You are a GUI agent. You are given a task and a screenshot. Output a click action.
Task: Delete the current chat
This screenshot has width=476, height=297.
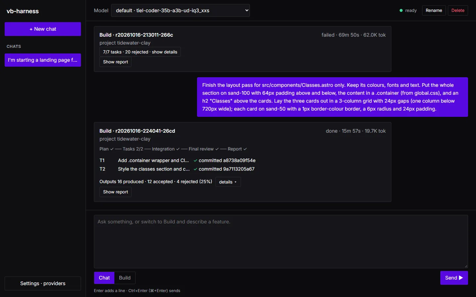point(458,11)
